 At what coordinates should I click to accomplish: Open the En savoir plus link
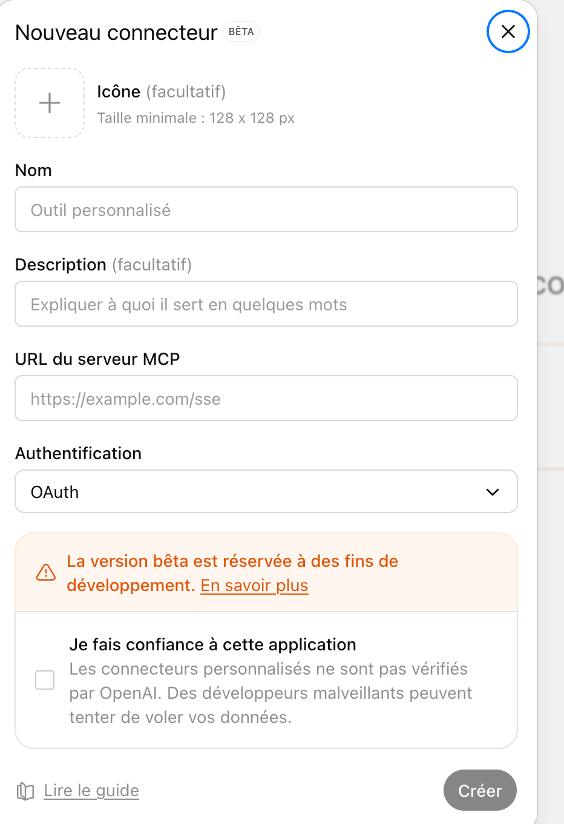click(x=254, y=586)
